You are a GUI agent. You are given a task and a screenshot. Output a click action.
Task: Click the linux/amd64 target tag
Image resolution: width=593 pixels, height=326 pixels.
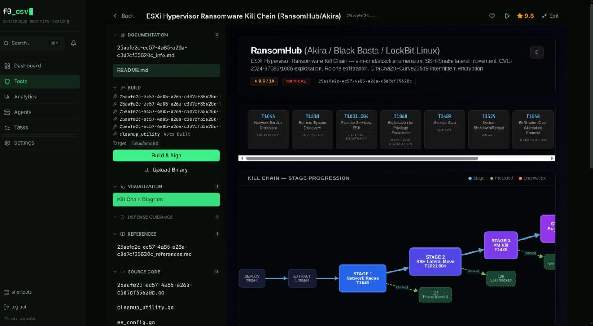[145, 144]
